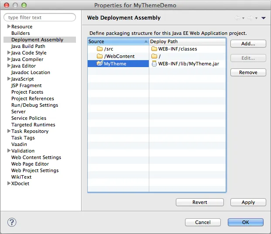This screenshot has width=271, height=234.
Task: Click the disabled Edit... button
Action: [x=248, y=58]
